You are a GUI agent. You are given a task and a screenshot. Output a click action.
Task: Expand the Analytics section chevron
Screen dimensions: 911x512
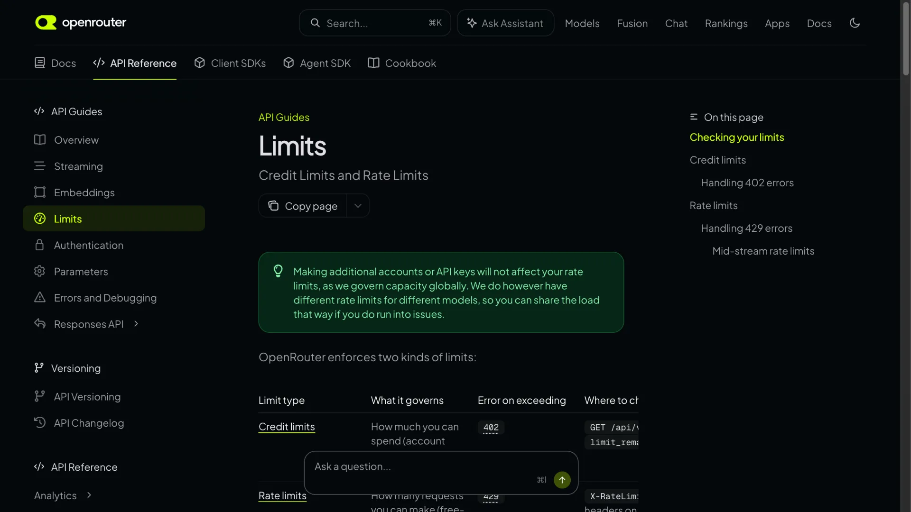(89, 495)
